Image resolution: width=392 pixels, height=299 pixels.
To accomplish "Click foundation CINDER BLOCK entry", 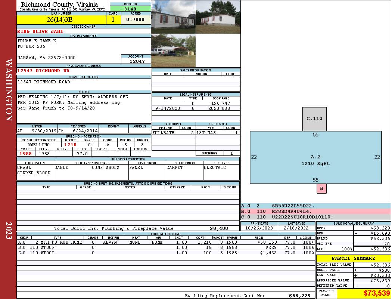I will [x=34, y=173].
